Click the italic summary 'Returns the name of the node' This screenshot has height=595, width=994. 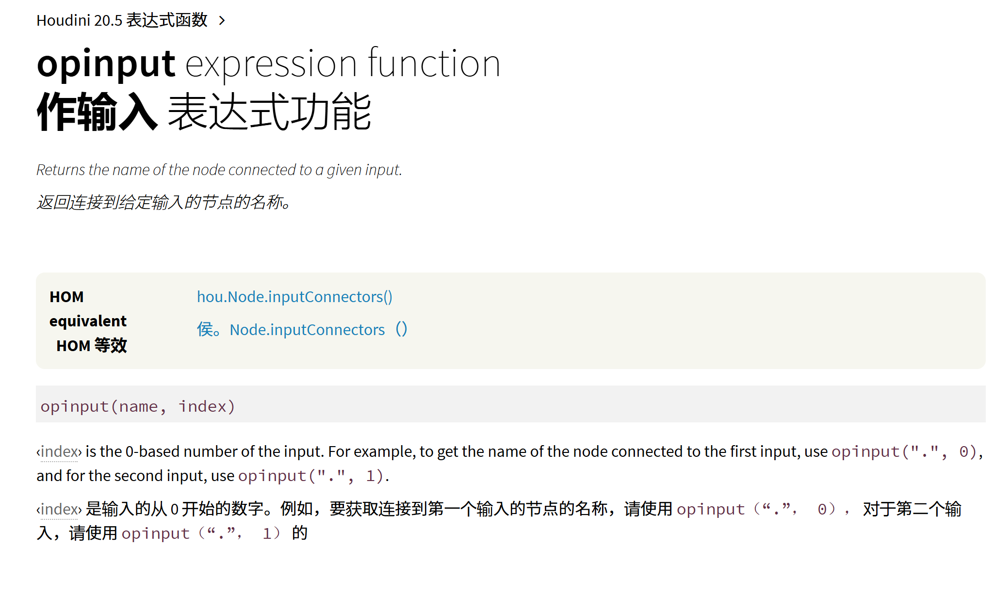click(219, 170)
